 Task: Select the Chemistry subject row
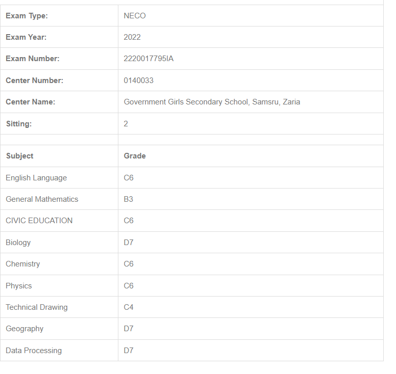pos(22,264)
